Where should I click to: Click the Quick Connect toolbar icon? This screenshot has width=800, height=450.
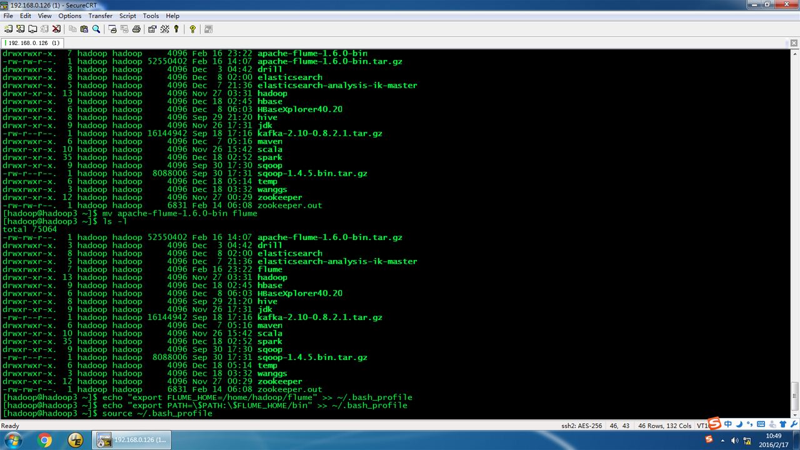[x=21, y=29]
